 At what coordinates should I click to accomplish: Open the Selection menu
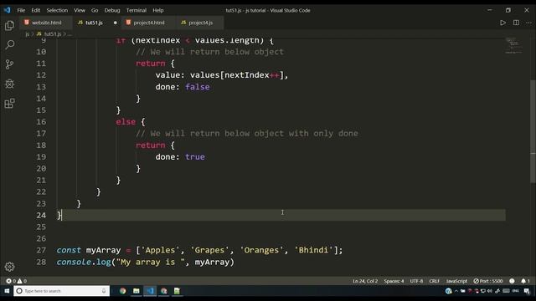click(x=57, y=10)
